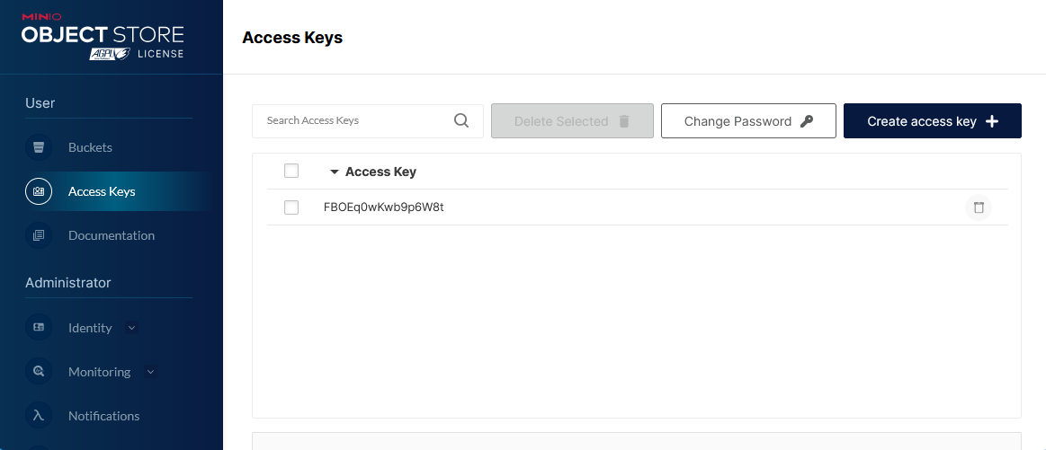Toggle the select-all checkbox in table header
The image size is (1046, 450).
coord(291,171)
